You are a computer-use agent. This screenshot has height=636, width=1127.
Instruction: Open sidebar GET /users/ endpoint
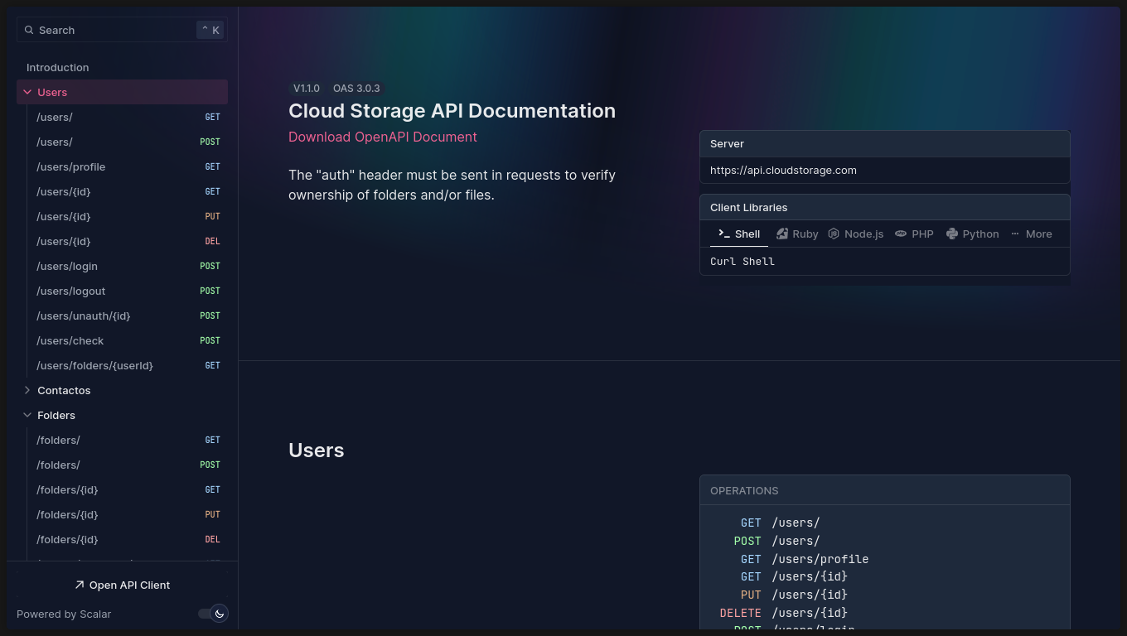click(128, 117)
